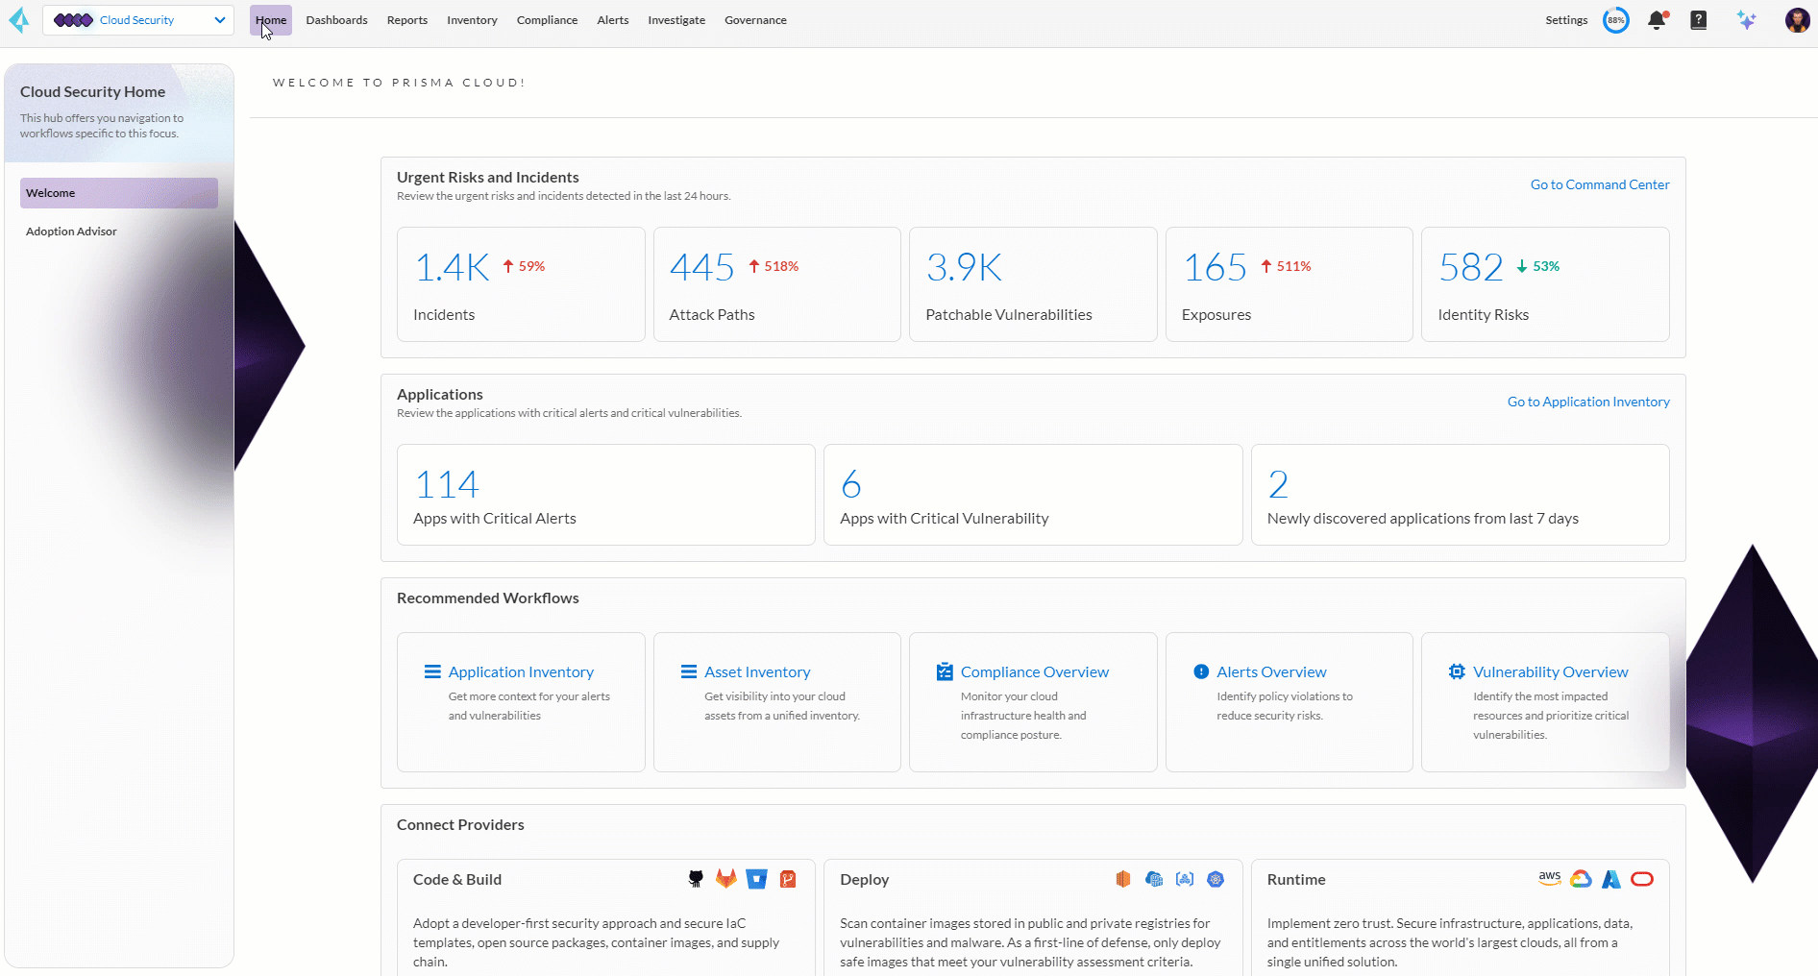Click the Alerts Overview exclamation icon
The image size is (1818, 976).
(1201, 671)
